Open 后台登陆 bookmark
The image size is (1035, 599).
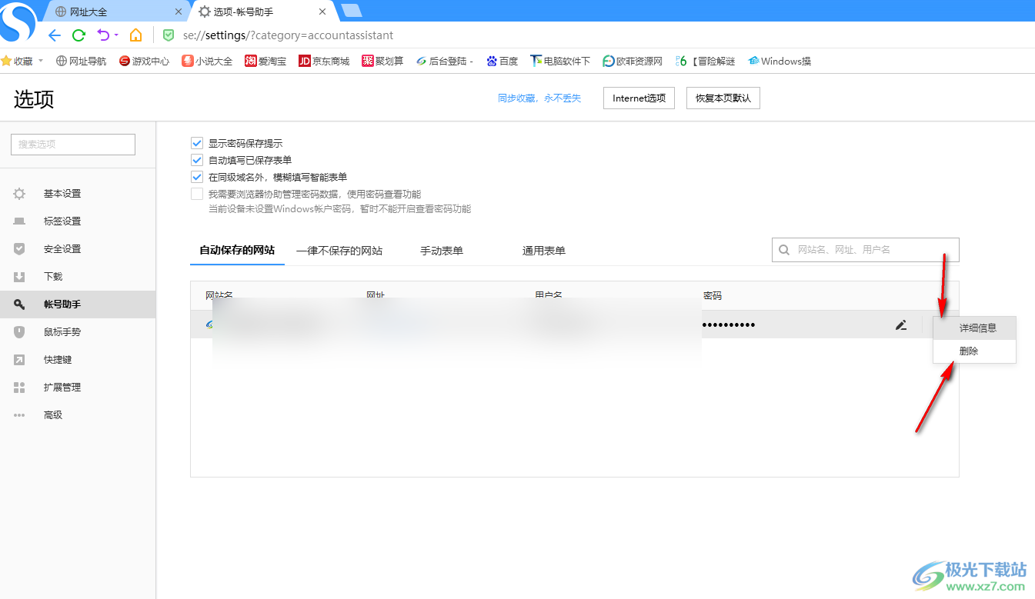445,61
